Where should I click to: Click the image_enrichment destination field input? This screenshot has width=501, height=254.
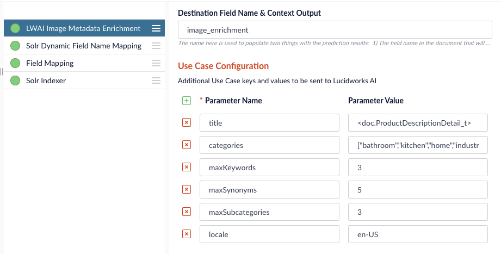click(335, 30)
